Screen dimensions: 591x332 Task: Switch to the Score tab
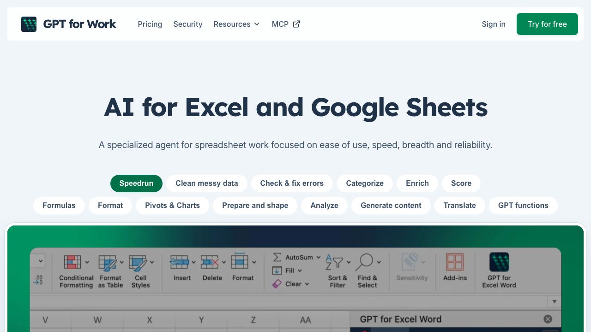pos(461,183)
